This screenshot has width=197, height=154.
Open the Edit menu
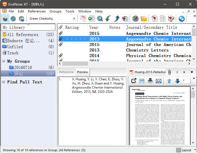[x=21, y=11]
